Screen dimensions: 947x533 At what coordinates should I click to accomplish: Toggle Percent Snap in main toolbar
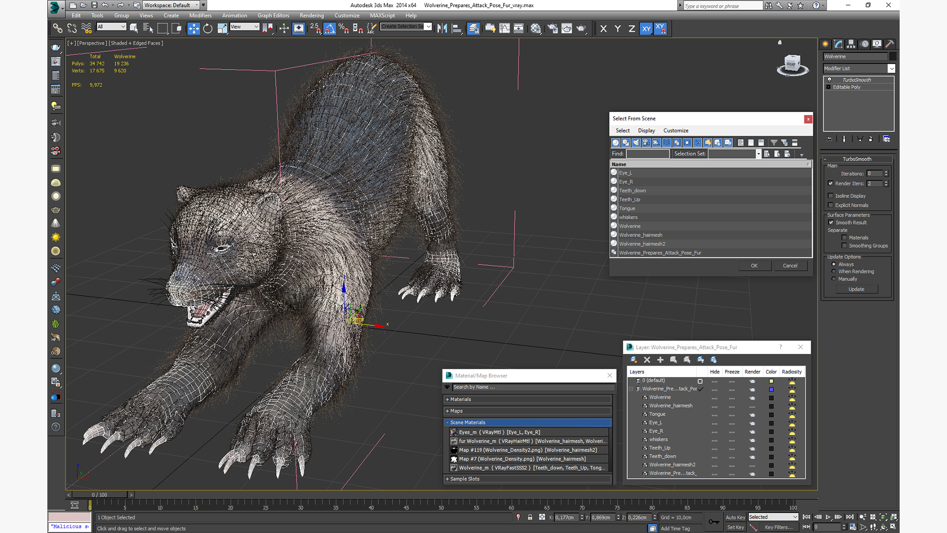(344, 29)
